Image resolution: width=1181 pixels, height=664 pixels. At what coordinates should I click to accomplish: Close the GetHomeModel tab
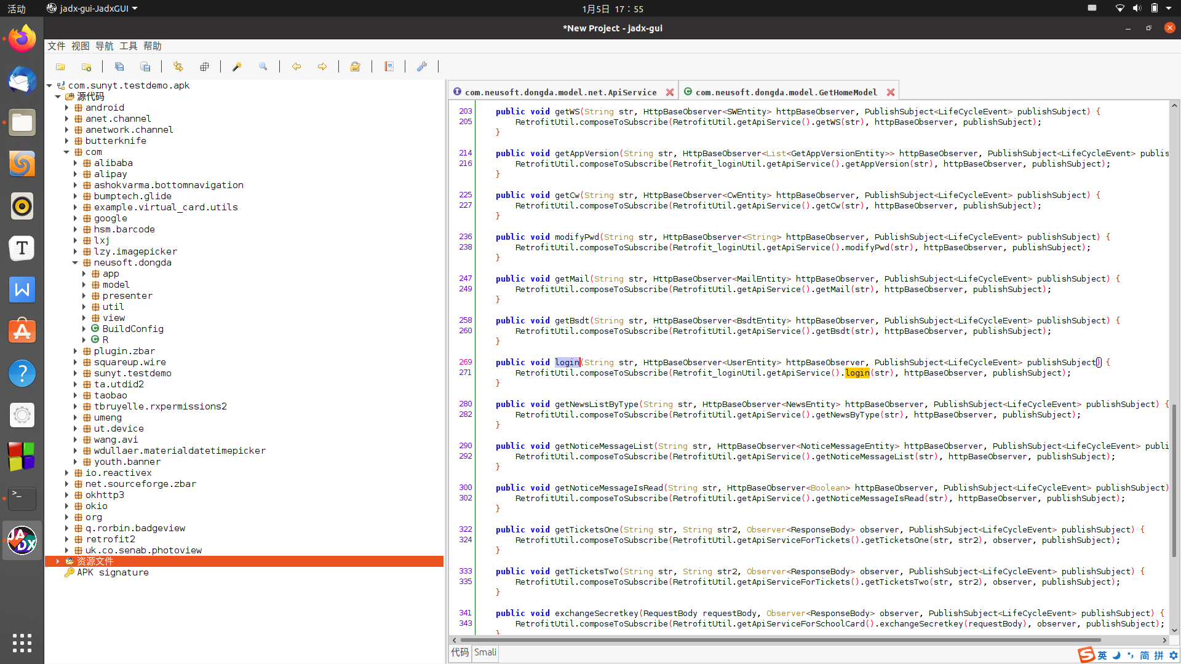[x=891, y=92]
